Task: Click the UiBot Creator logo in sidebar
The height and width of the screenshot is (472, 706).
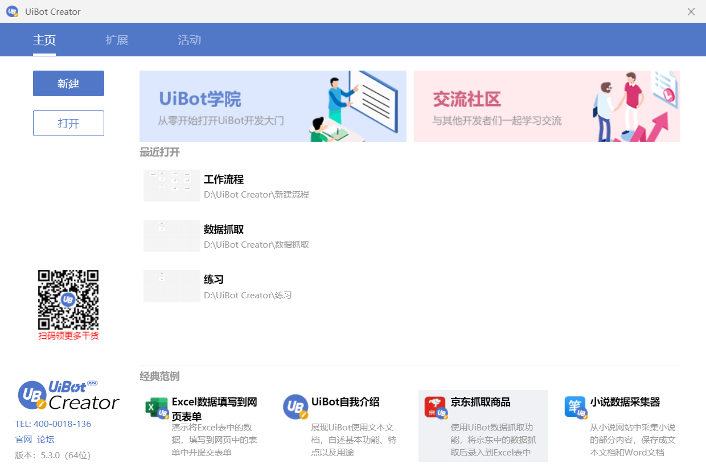Action: pos(68,395)
